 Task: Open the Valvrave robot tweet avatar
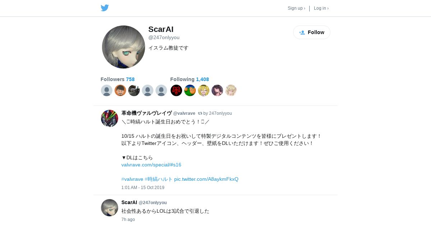pos(110,118)
